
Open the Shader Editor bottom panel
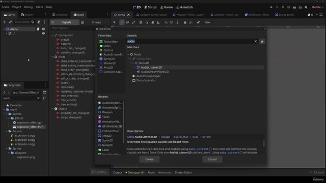pyautogui.click(x=183, y=172)
